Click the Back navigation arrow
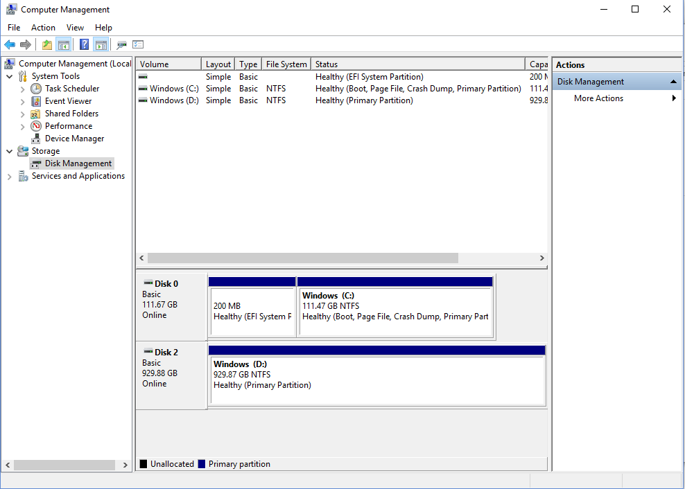Screen dimensions: 685x489 10,44
